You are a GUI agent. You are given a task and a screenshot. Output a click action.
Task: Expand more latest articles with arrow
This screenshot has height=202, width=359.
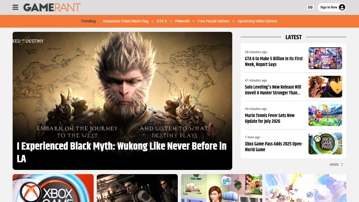coord(337,165)
